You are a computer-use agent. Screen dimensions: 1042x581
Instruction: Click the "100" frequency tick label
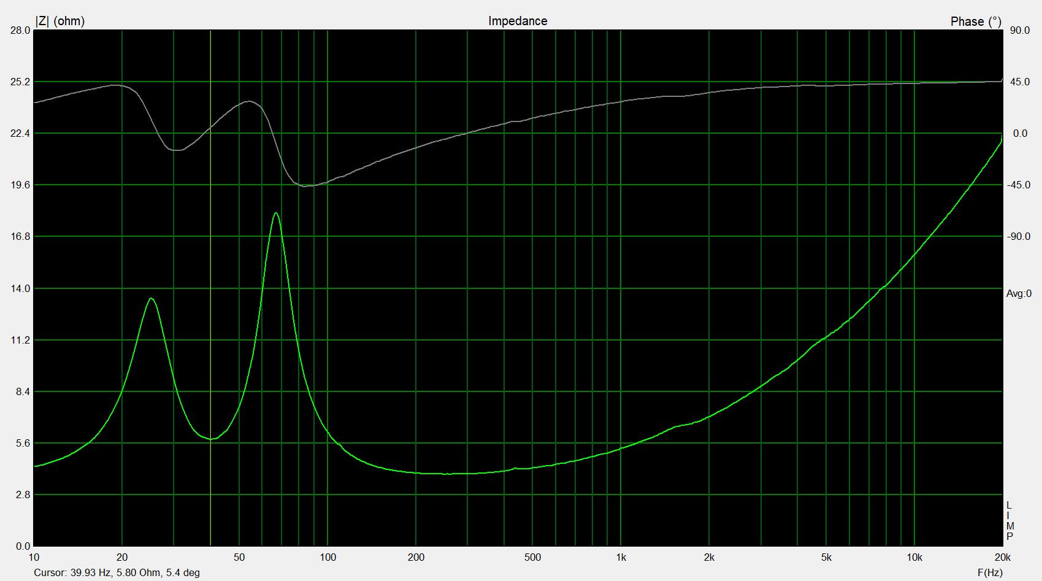click(x=328, y=557)
